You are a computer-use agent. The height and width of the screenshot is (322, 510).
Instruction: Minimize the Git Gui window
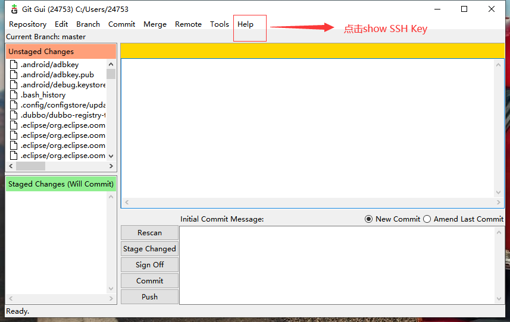click(437, 9)
